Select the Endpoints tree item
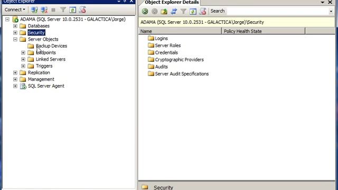This screenshot has width=338, height=190. pos(46,53)
